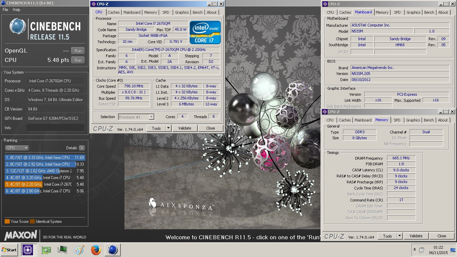Open About tab in Mainboard CPU-Z window
This screenshot has width=457, height=257.
coord(443,12)
